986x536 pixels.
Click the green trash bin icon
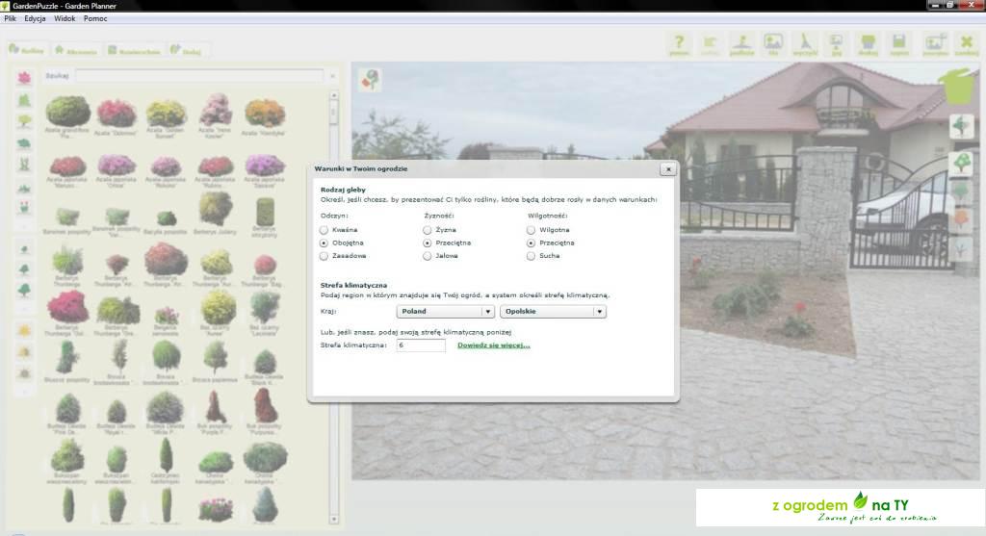(x=958, y=86)
